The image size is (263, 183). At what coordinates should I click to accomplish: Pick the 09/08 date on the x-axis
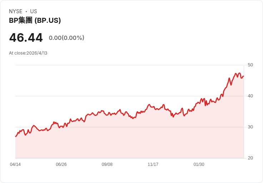tap(107, 164)
